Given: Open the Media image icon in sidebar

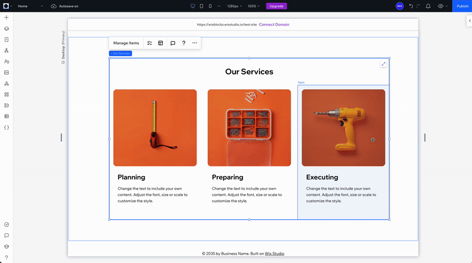Looking at the screenshot, I should tap(6, 72).
